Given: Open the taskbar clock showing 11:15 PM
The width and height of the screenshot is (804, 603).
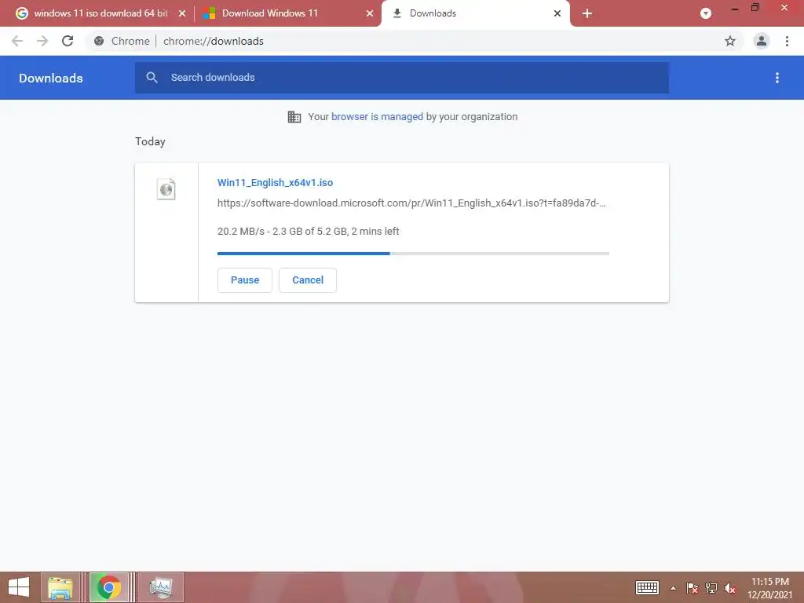Looking at the screenshot, I should 769,587.
